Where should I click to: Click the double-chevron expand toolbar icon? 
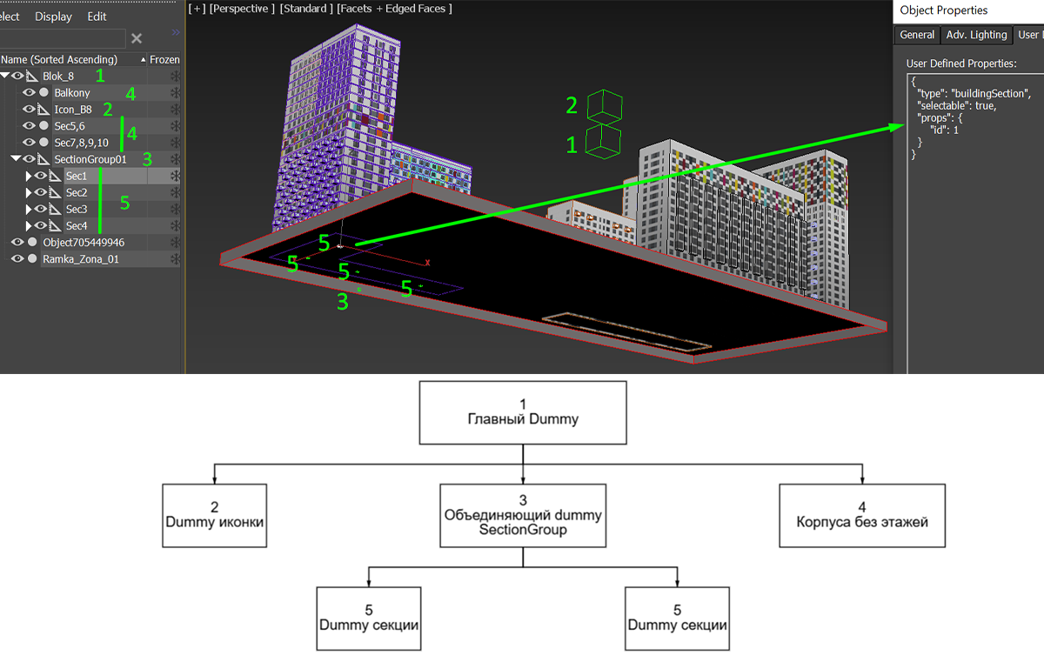tap(175, 32)
